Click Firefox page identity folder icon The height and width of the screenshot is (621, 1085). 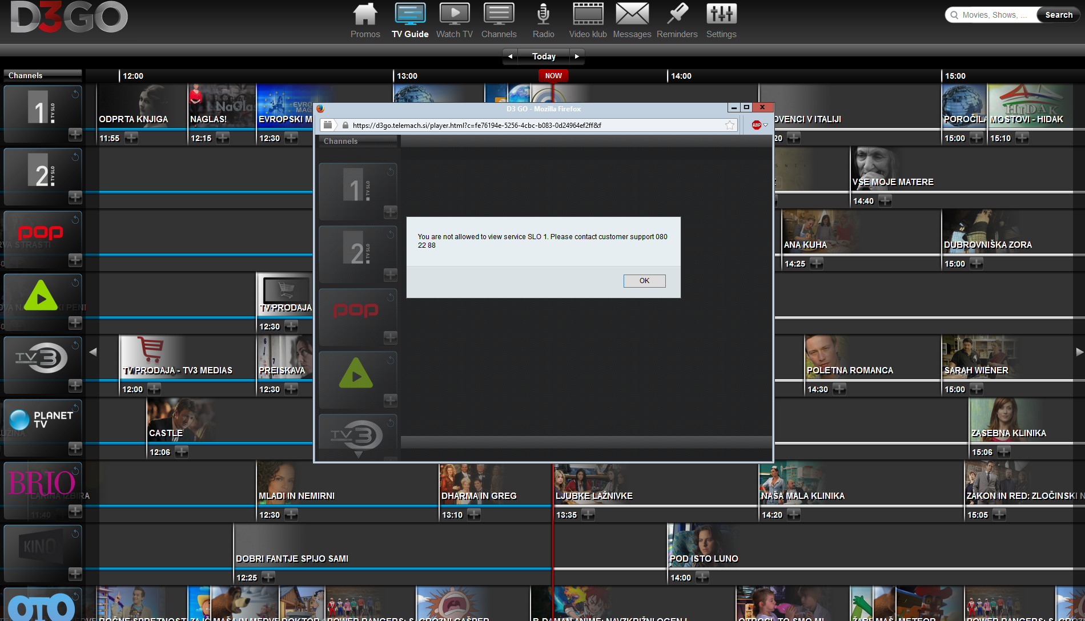pos(327,125)
